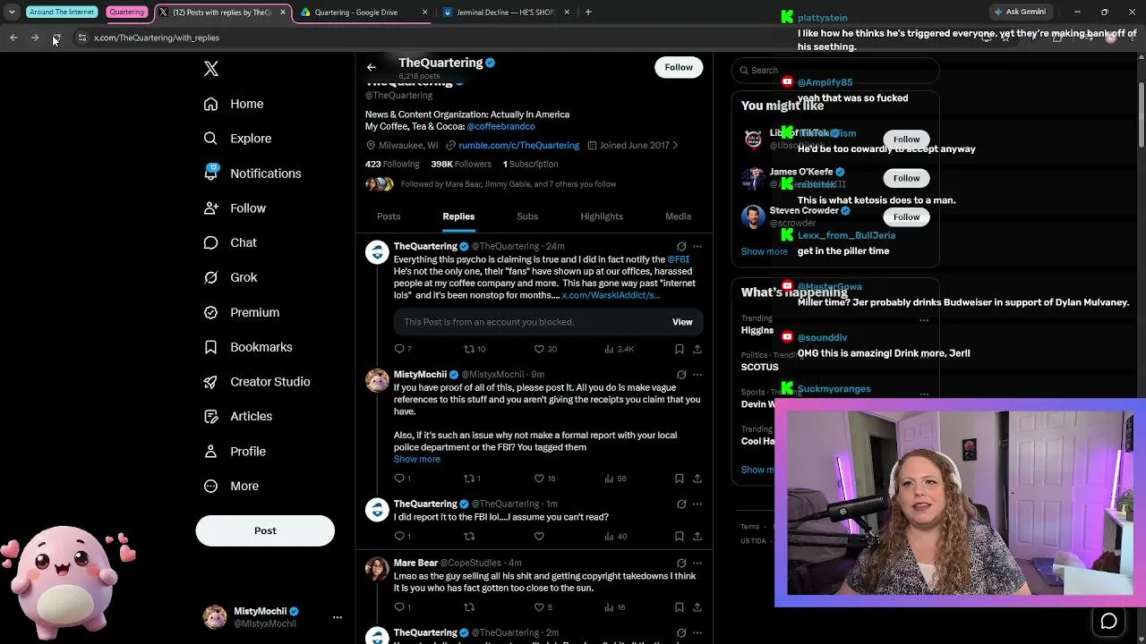The width and height of the screenshot is (1146, 644).
Task: Bookmark TheQuartering's FBI notification post
Action: [680, 349]
